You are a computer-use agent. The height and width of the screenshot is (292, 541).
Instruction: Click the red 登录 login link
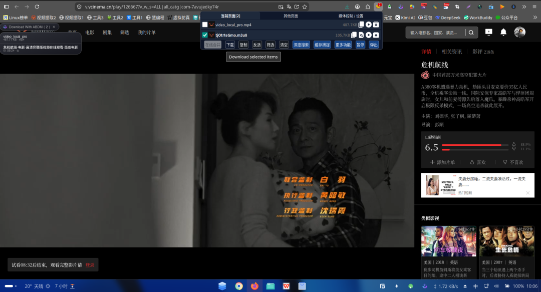click(x=90, y=265)
